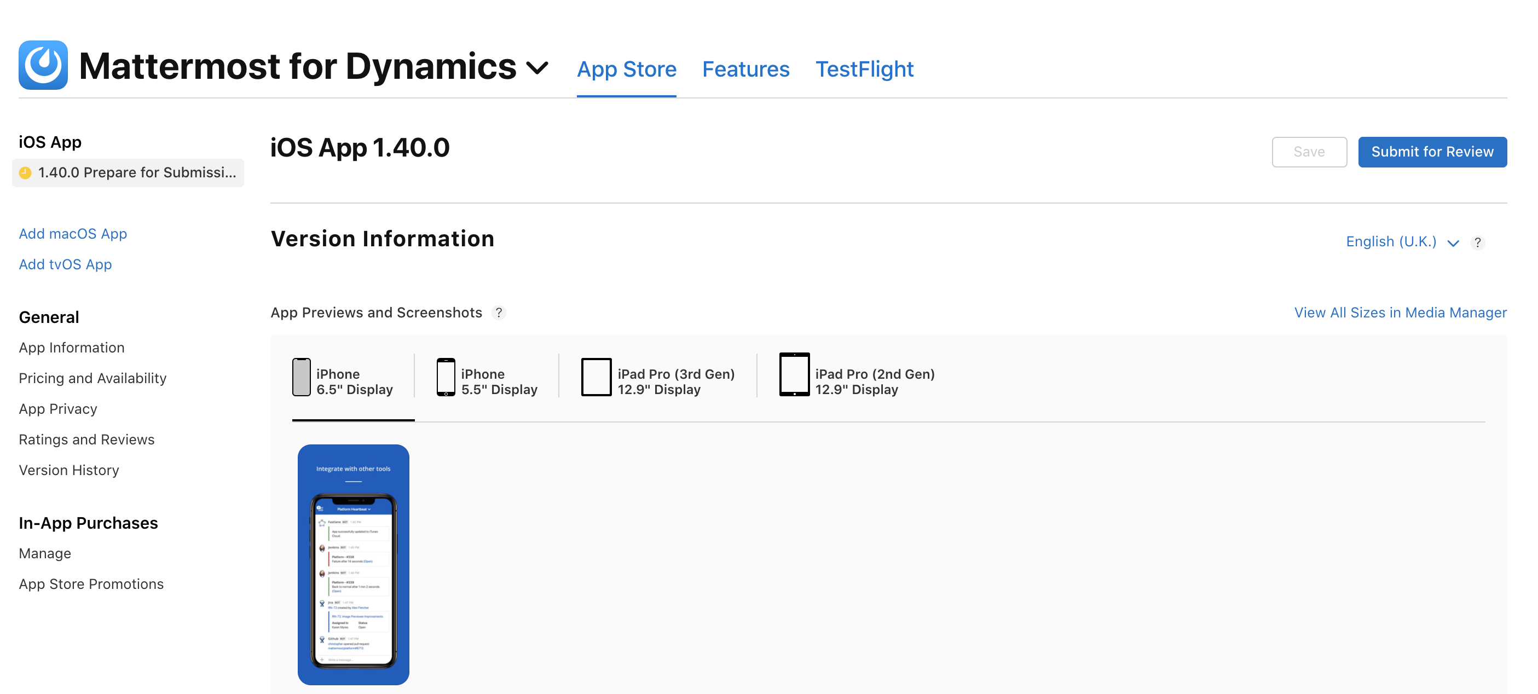Click the Mattermost app logo icon
The width and height of the screenshot is (1538, 694).
tap(43, 65)
